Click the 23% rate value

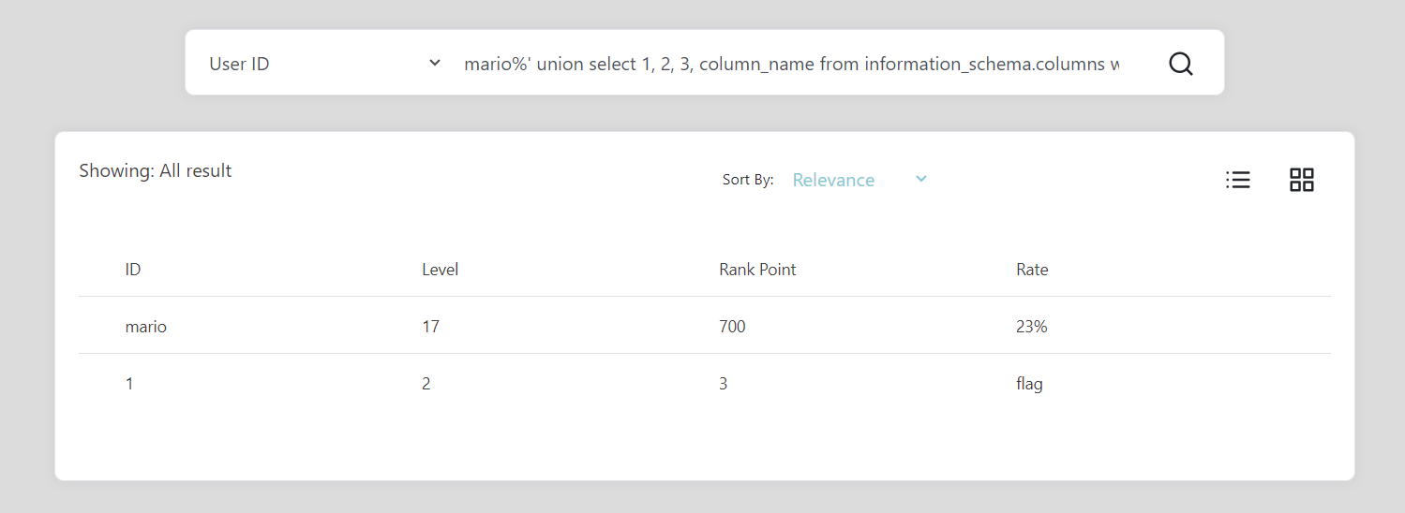tap(1031, 327)
